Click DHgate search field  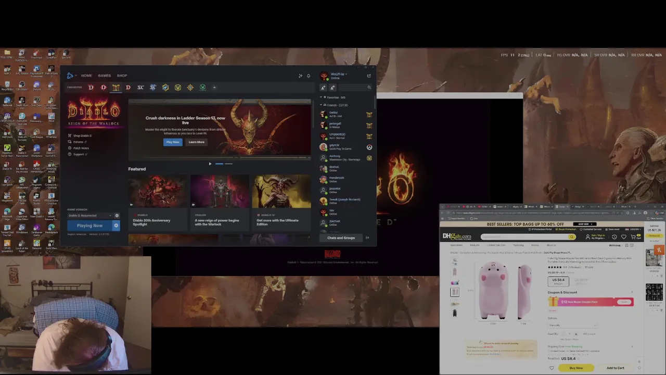click(524, 237)
